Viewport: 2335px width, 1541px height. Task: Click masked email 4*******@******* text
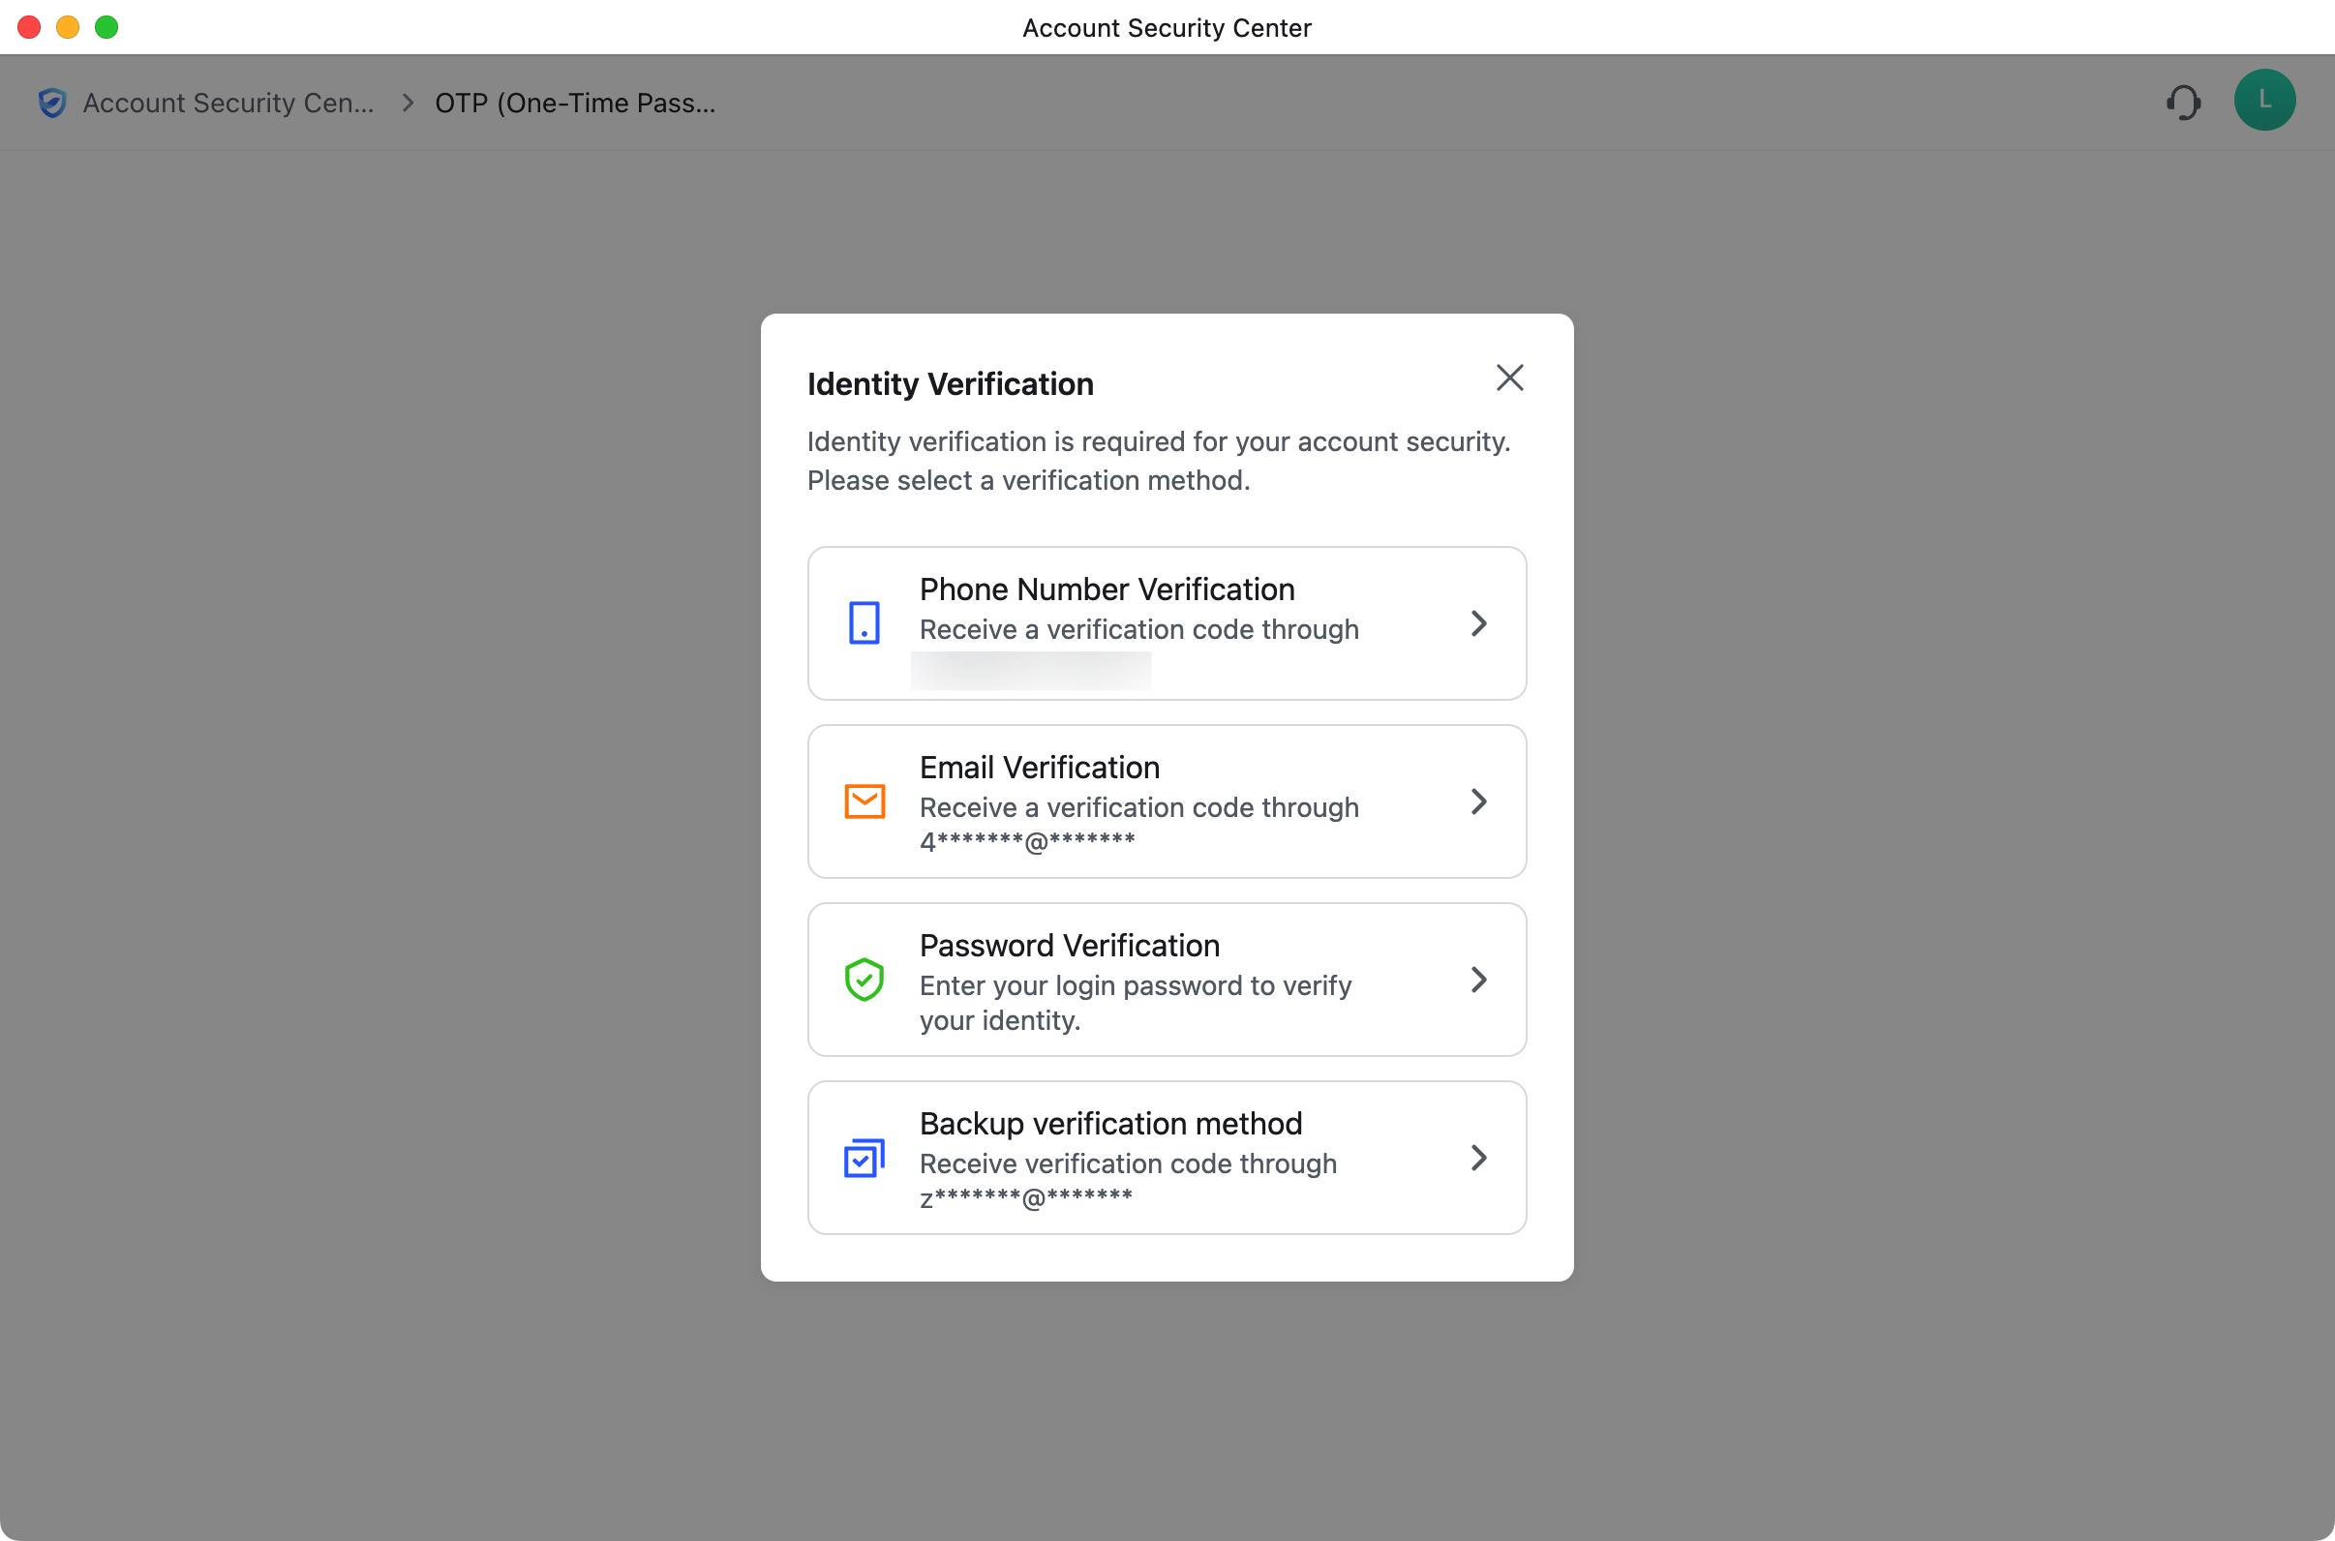coord(1027,841)
